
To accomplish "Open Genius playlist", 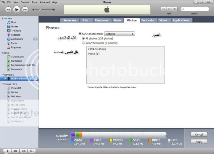I will (x=14, y=92).
